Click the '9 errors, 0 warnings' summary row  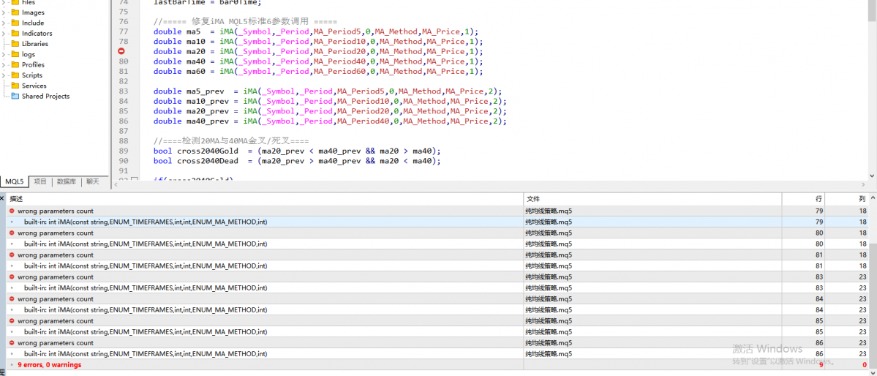pos(437,365)
